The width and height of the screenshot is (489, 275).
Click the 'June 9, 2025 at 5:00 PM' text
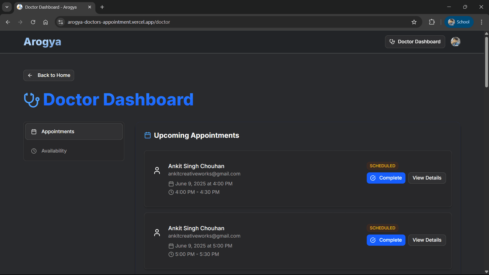[x=204, y=246]
